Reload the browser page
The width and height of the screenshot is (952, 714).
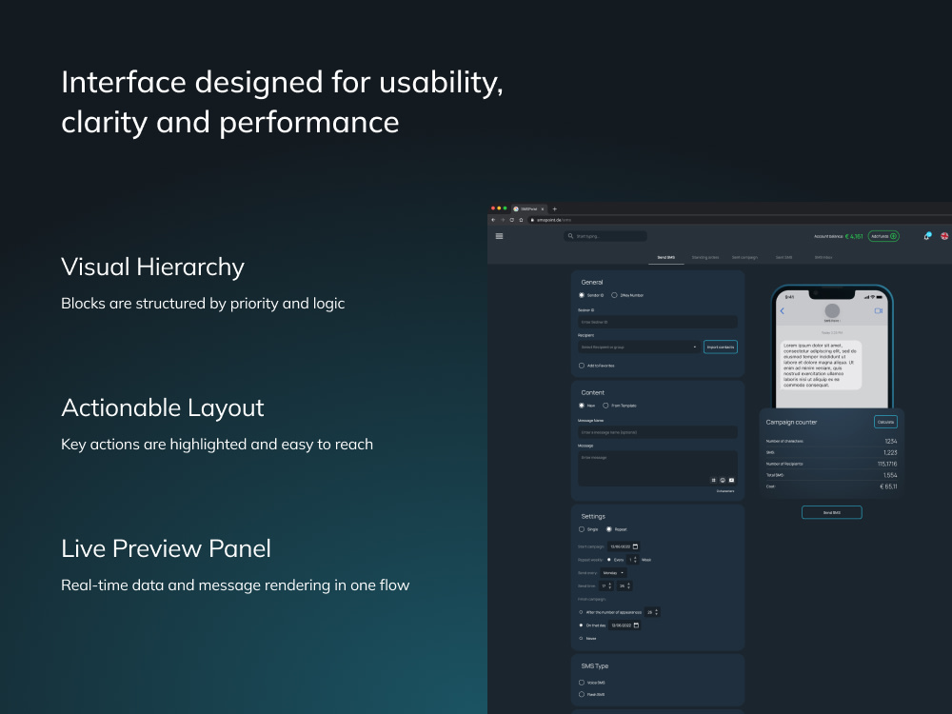(512, 220)
